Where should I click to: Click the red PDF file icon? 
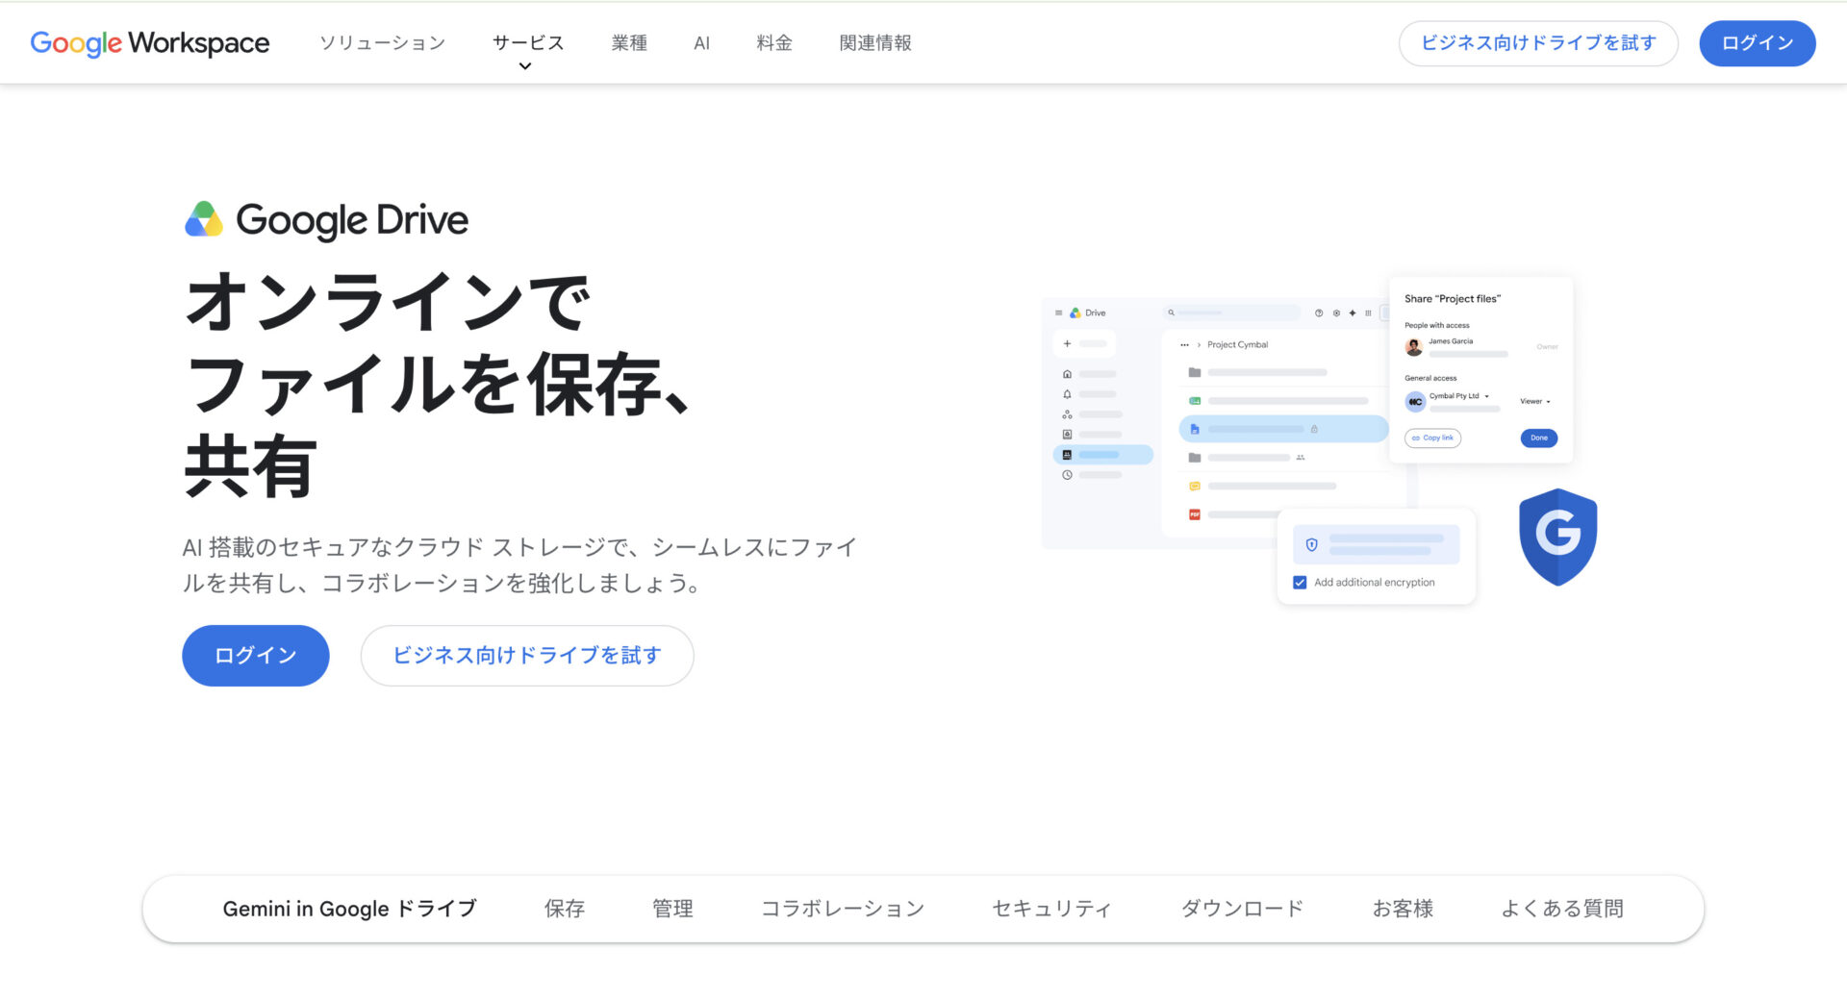click(1195, 514)
